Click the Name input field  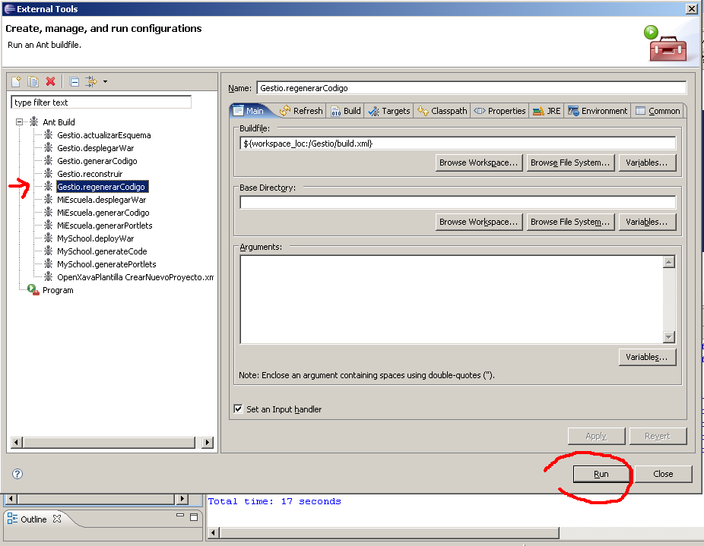(471, 88)
